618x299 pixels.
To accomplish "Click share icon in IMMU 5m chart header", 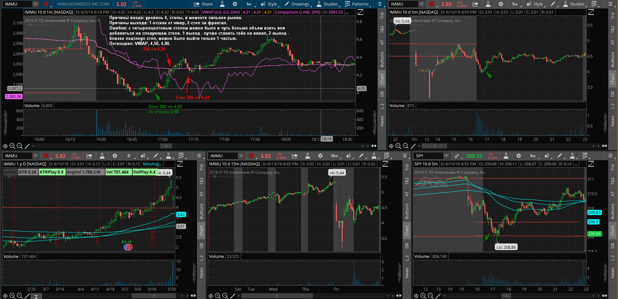I will [x=475, y=4].
